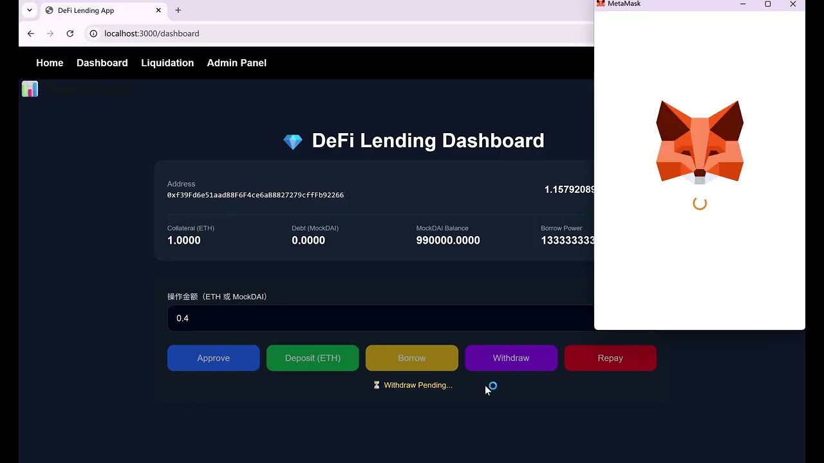824x463 pixels.
Task: Click the localhost:3000/dashboard address bar
Action: tap(152, 33)
